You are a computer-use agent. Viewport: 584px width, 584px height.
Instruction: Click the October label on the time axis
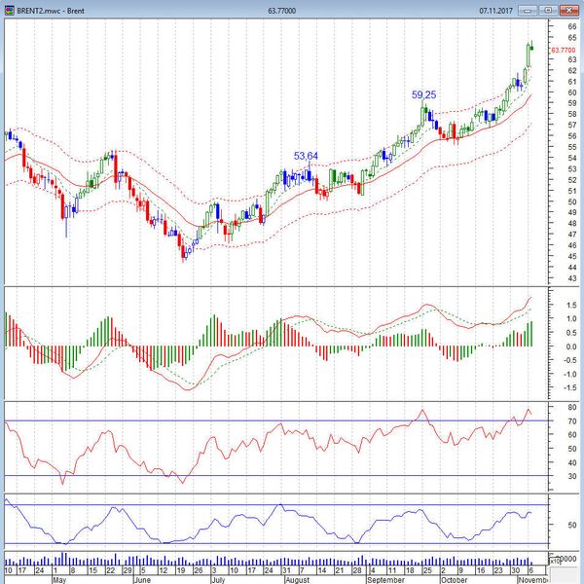pos(455,578)
